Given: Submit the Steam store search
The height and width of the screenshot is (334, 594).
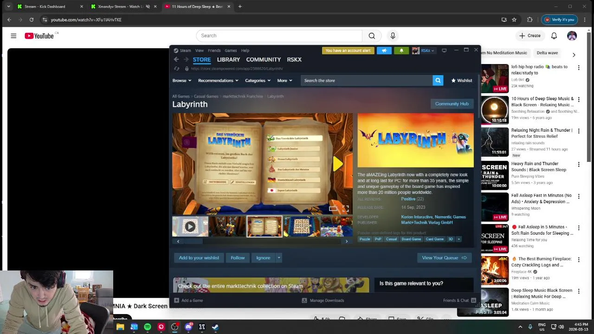Looking at the screenshot, I should [438, 80].
